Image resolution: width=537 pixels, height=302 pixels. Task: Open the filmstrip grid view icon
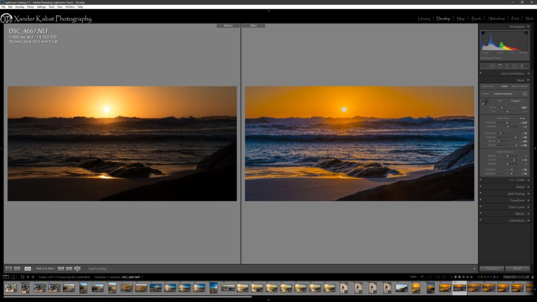(23, 277)
